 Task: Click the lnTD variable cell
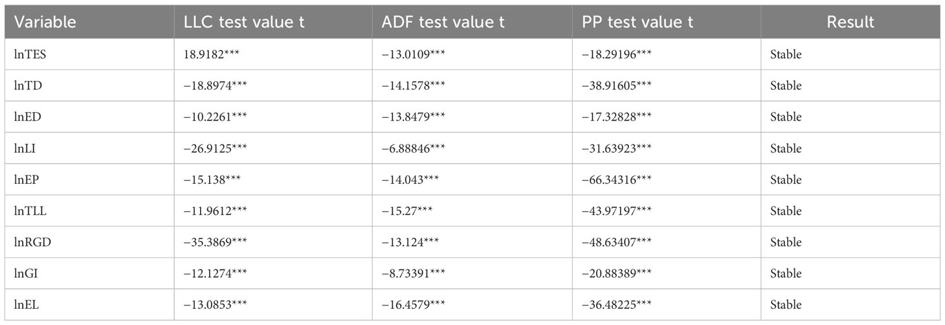[x=27, y=86]
